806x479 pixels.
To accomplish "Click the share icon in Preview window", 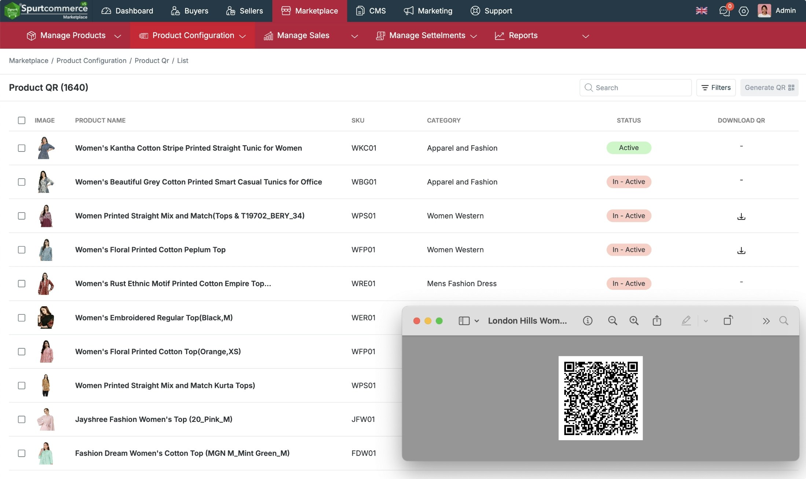I will 657,321.
